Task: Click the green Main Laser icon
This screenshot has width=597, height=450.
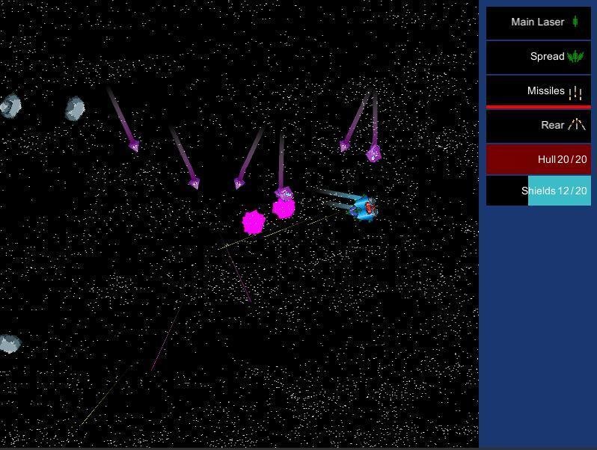Action: (575, 22)
